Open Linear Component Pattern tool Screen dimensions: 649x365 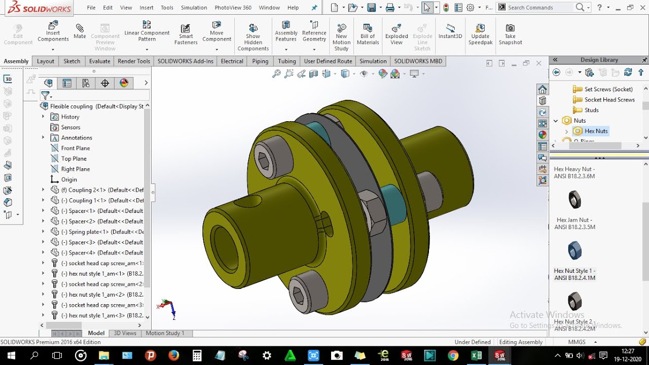pyautogui.click(x=147, y=32)
